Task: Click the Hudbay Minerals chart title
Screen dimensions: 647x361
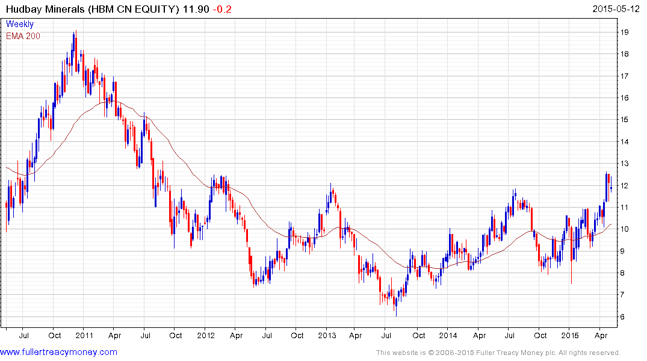Action: 93,9
